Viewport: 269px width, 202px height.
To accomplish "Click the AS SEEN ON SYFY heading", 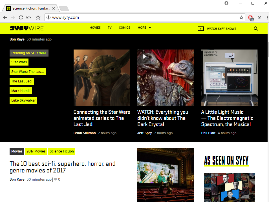I will click(x=226, y=161).
